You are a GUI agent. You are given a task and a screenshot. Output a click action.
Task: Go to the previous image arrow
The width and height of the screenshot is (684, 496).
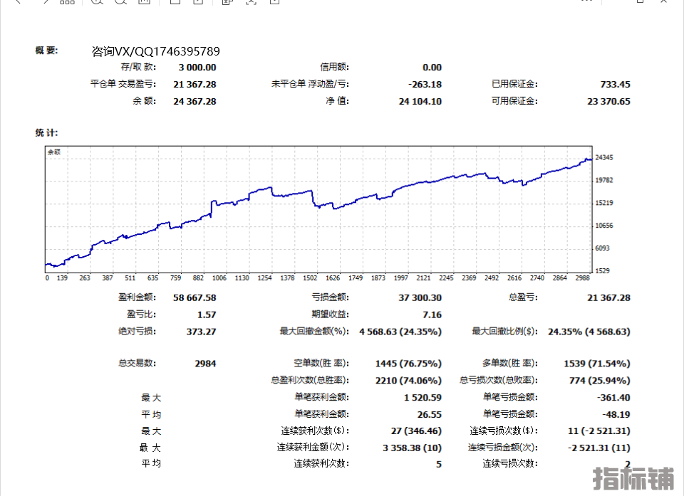tap(19, 2)
